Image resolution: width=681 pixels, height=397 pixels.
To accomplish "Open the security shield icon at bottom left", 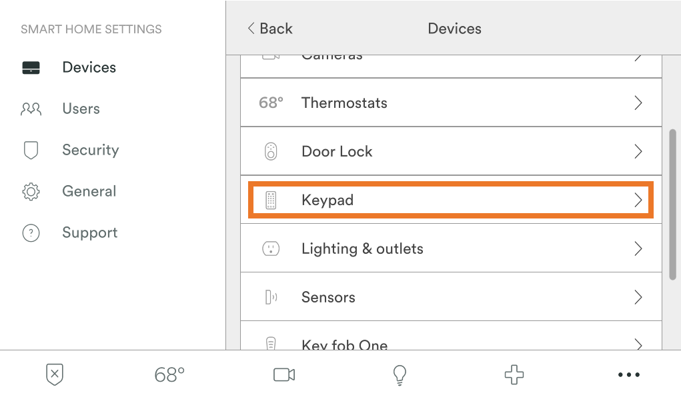I will (53, 374).
